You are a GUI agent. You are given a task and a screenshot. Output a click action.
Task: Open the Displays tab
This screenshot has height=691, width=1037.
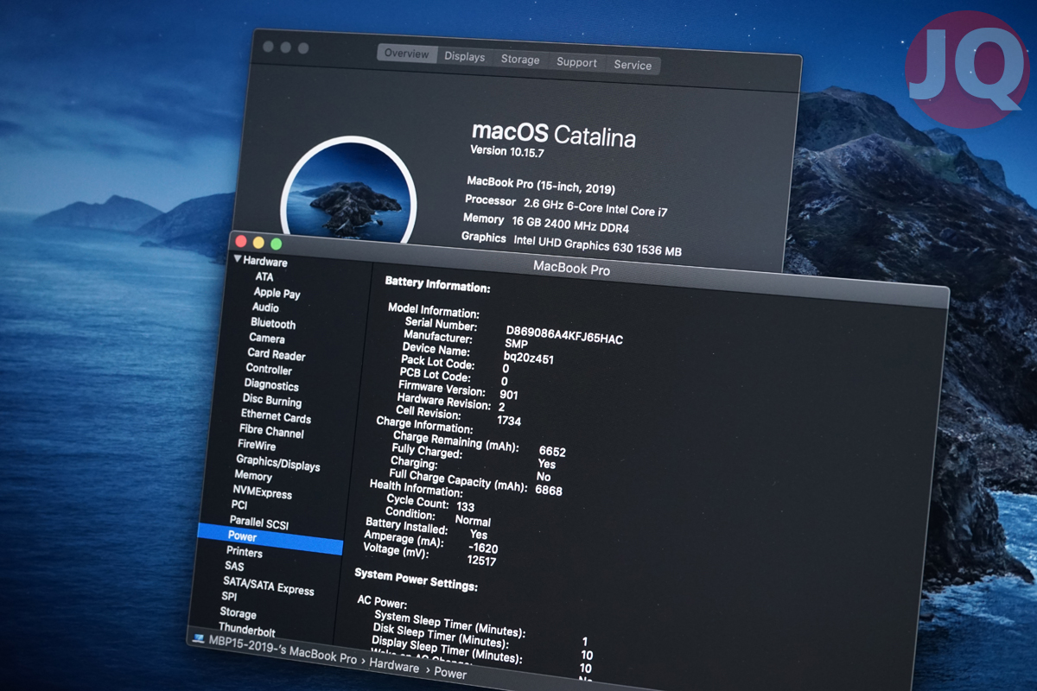[465, 56]
